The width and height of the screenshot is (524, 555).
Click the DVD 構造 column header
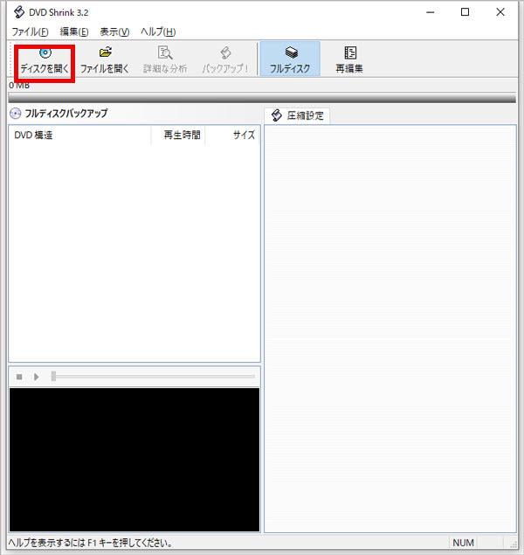[79, 135]
